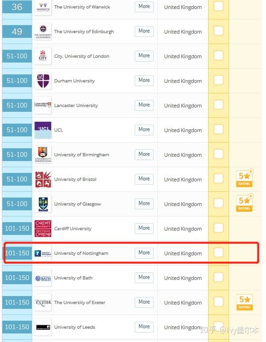Open the 5-star rating badge for Bristol
This screenshot has height=342, width=266.
244,178
